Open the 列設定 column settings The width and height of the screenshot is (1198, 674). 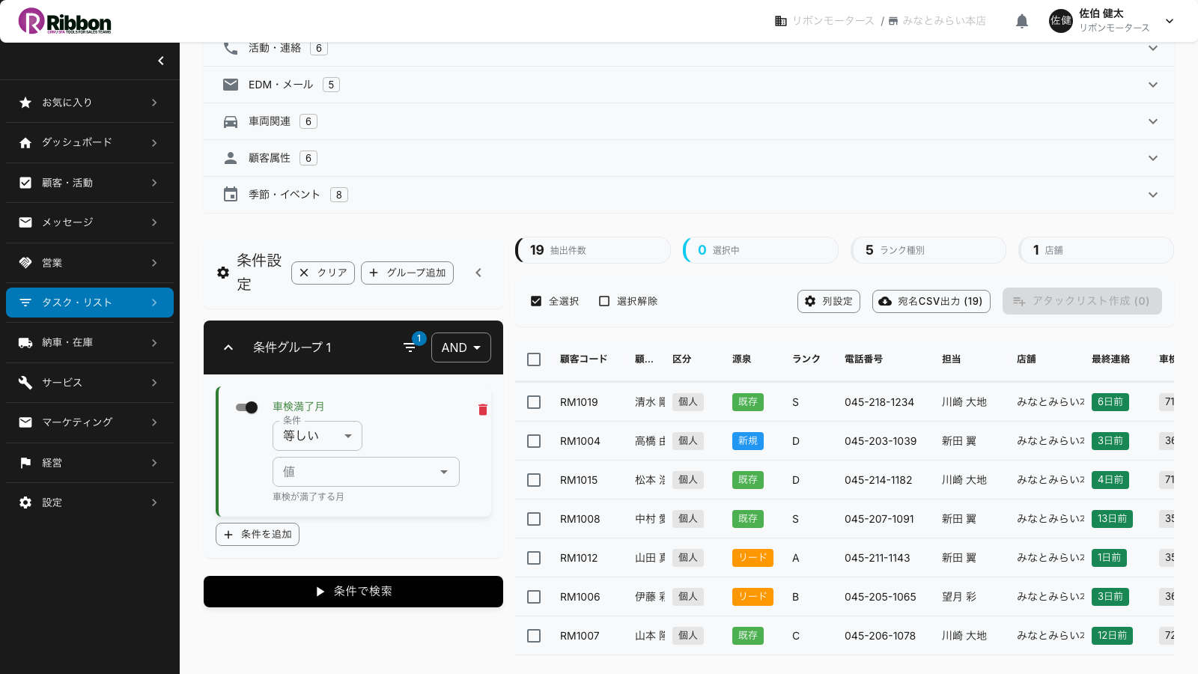(x=829, y=301)
